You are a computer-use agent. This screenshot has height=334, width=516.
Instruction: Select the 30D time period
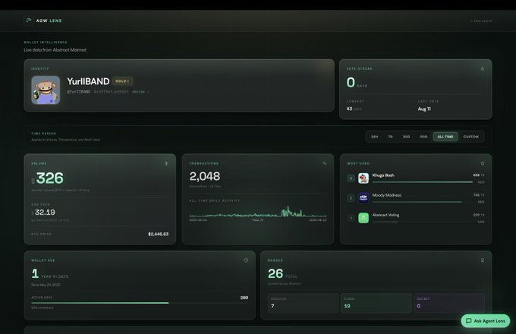pos(407,137)
